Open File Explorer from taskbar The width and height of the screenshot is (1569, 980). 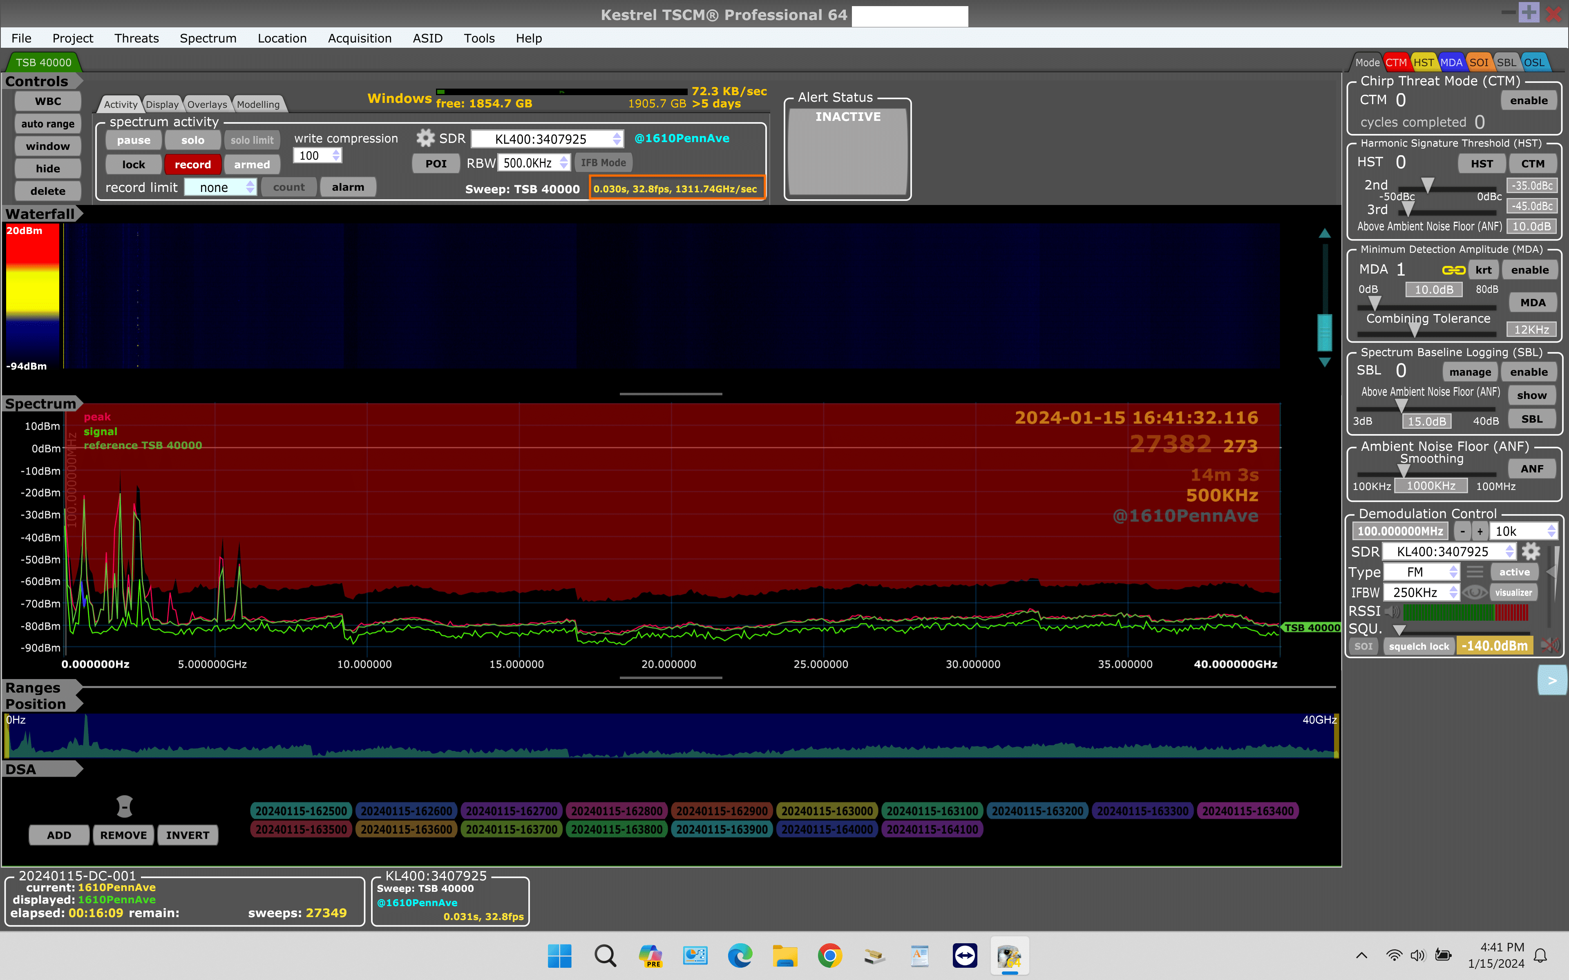pyautogui.click(x=784, y=956)
